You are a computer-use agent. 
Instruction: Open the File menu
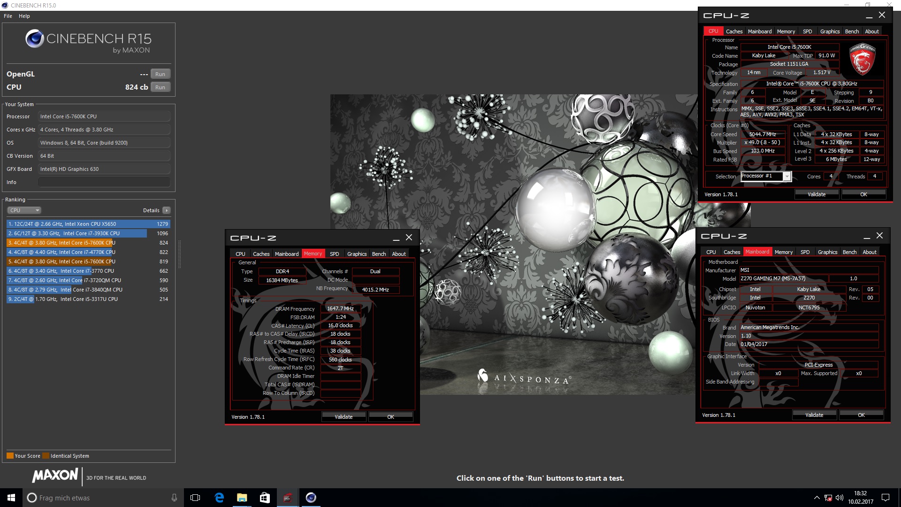(x=8, y=16)
